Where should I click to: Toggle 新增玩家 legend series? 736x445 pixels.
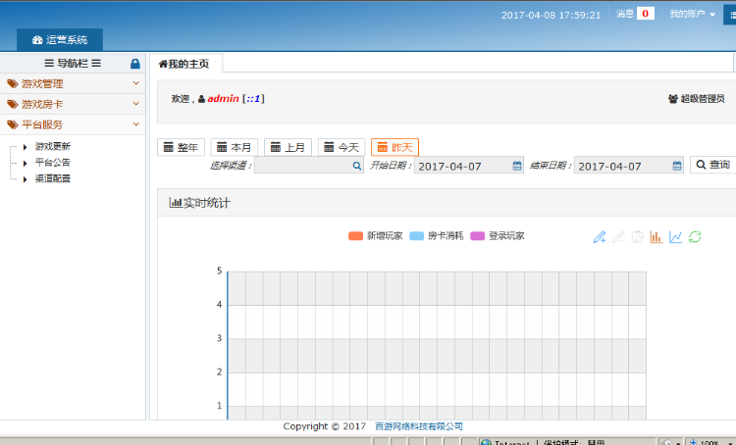(376, 236)
